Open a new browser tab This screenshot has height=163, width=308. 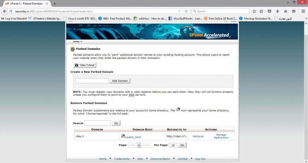(55, 4)
